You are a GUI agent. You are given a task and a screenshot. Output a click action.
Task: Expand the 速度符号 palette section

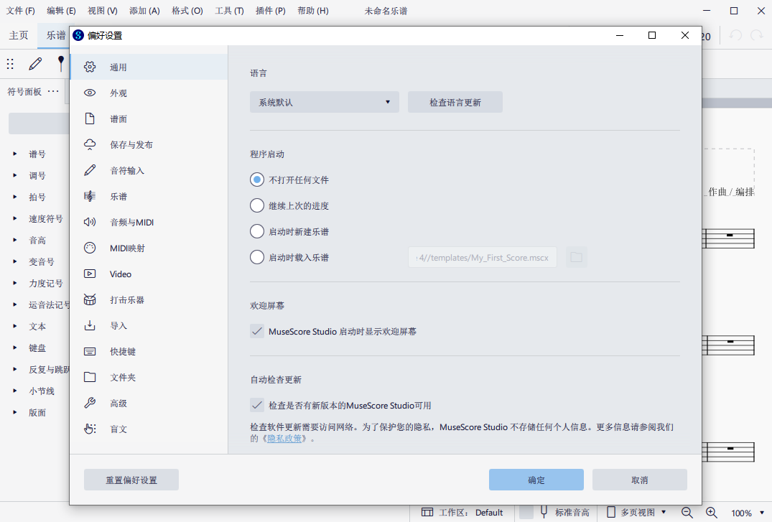[x=15, y=218]
